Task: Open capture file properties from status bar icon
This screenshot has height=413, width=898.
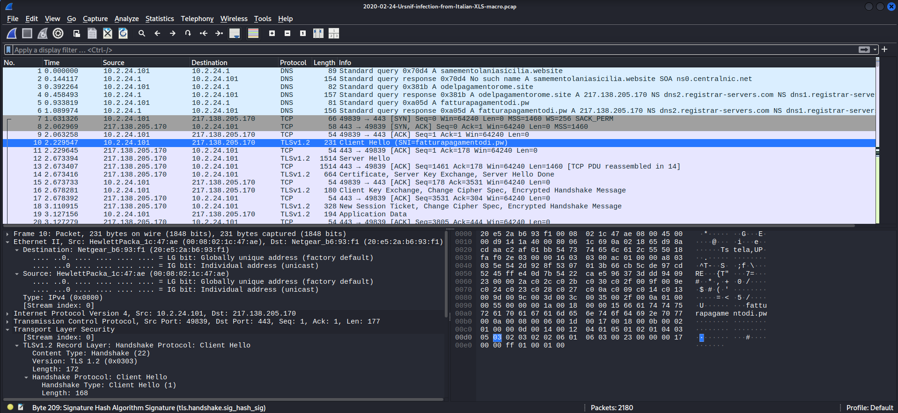Action: pos(21,407)
